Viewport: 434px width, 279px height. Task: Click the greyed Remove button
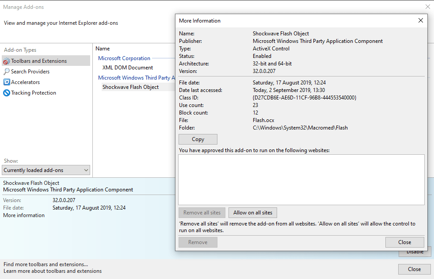[x=198, y=242]
